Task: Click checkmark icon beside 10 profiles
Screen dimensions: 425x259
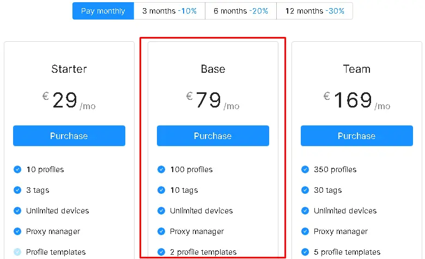Action: click(17, 169)
